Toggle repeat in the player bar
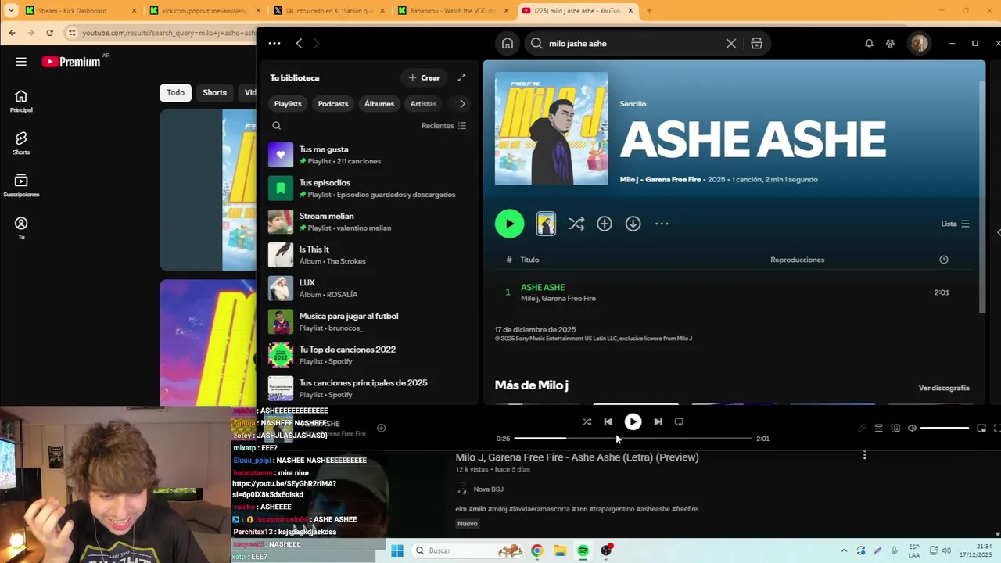Screen dimensions: 1001x563 tap(679, 421)
